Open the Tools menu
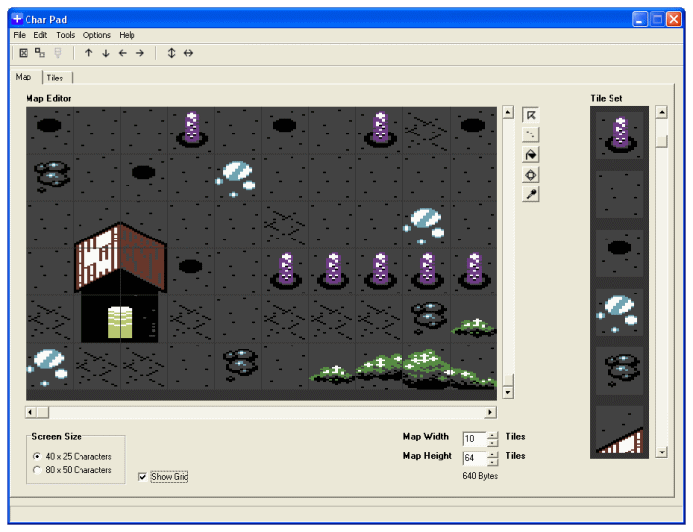Viewport: 693px width, 532px height. [x=65, y=35]
